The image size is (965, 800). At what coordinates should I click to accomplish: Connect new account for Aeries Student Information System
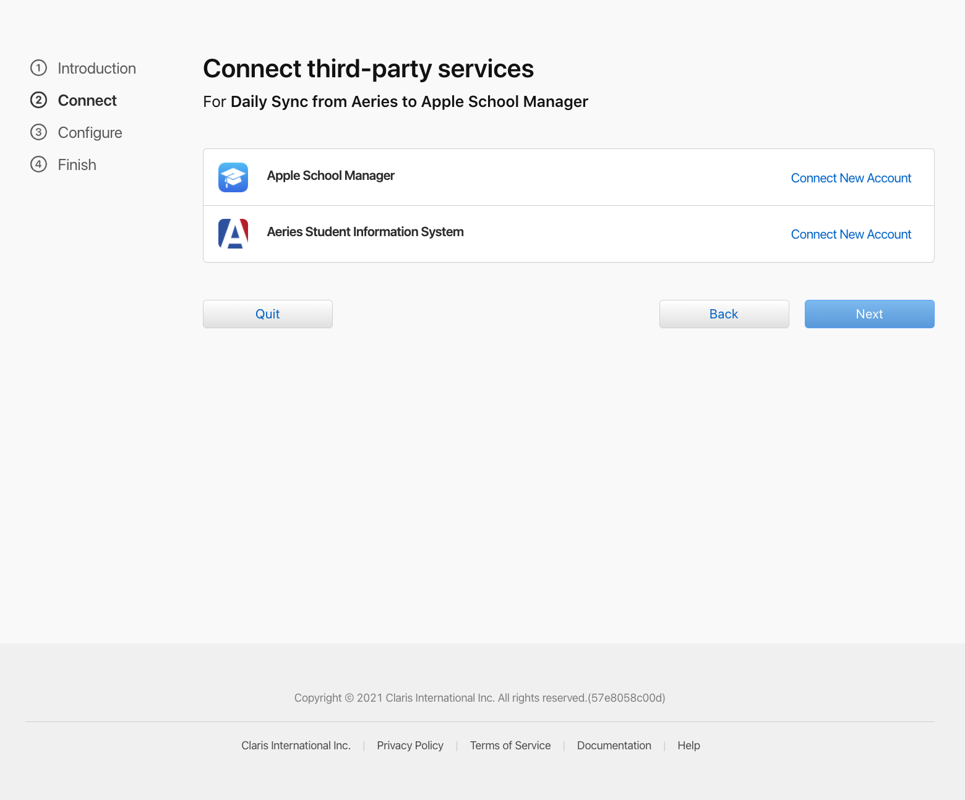point(851,234)
